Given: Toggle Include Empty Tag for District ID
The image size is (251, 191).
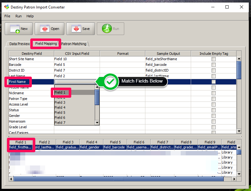Looking at the screenshot, I should [213, 70].
